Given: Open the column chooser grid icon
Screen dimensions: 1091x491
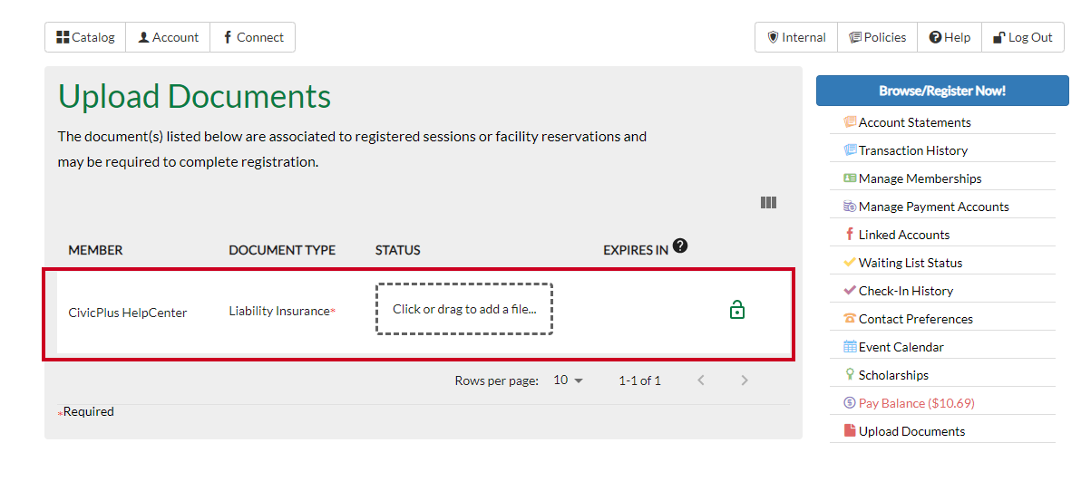Looking at the screenshot, I should pyautogui.click(x=768, y=203).
